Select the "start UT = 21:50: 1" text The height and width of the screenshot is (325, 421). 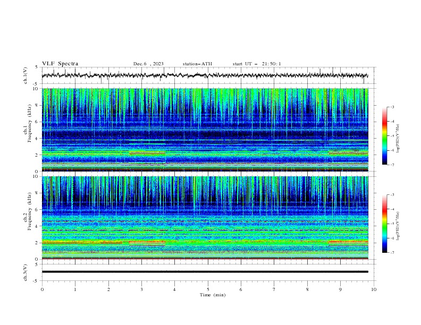257,64
